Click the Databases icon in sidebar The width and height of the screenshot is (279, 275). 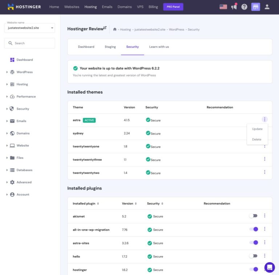point(12,170)
